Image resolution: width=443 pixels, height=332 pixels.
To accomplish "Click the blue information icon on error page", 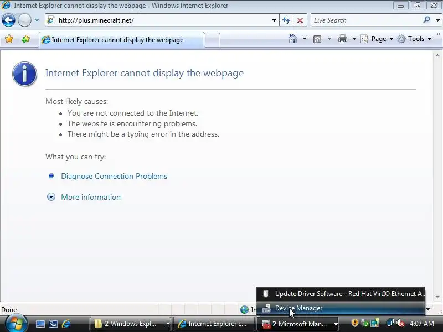I will tap(24, 74).
